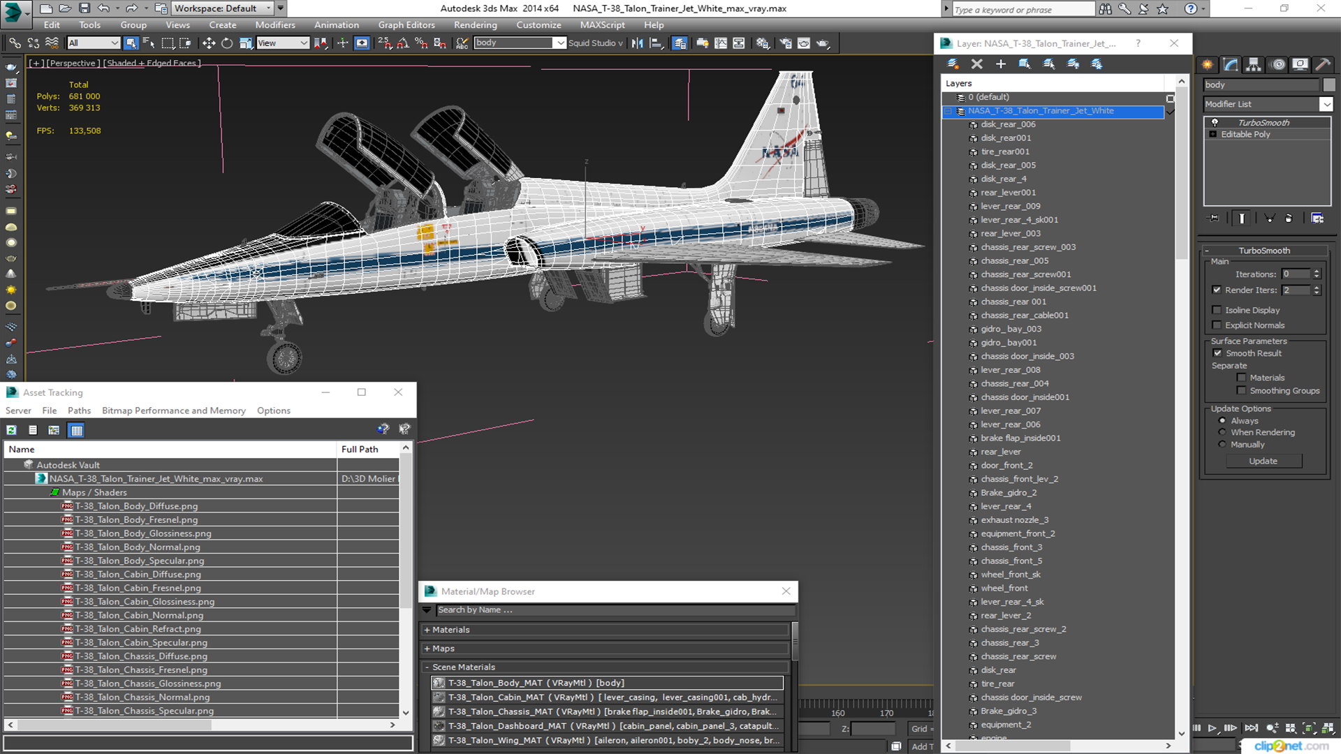Screen dimensions: 1341x754
Task: Collapse Scene Materials group
Action: point(427,667)
